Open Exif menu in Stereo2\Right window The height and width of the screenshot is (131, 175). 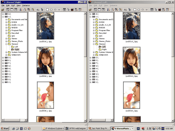pos(13,5)
